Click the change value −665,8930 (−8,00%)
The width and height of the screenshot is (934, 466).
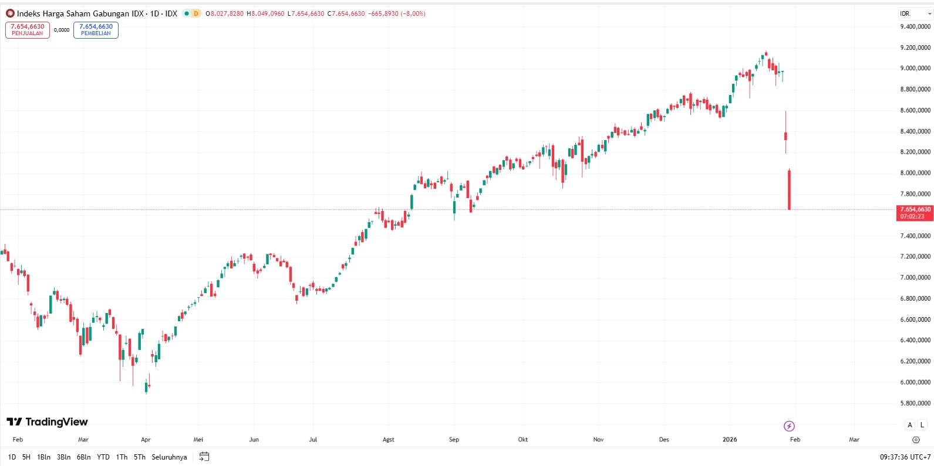(397, 13)
